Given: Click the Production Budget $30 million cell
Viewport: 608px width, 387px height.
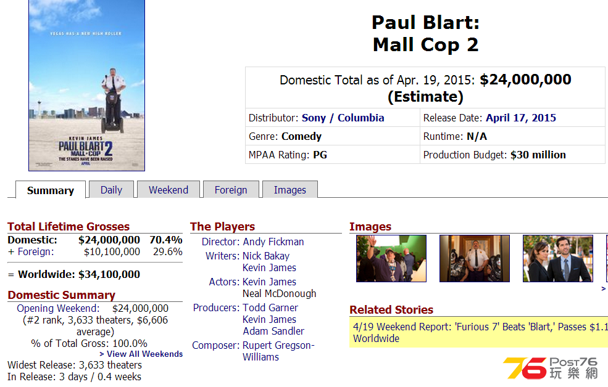Looking at the screenshot, I should (512, 155).
